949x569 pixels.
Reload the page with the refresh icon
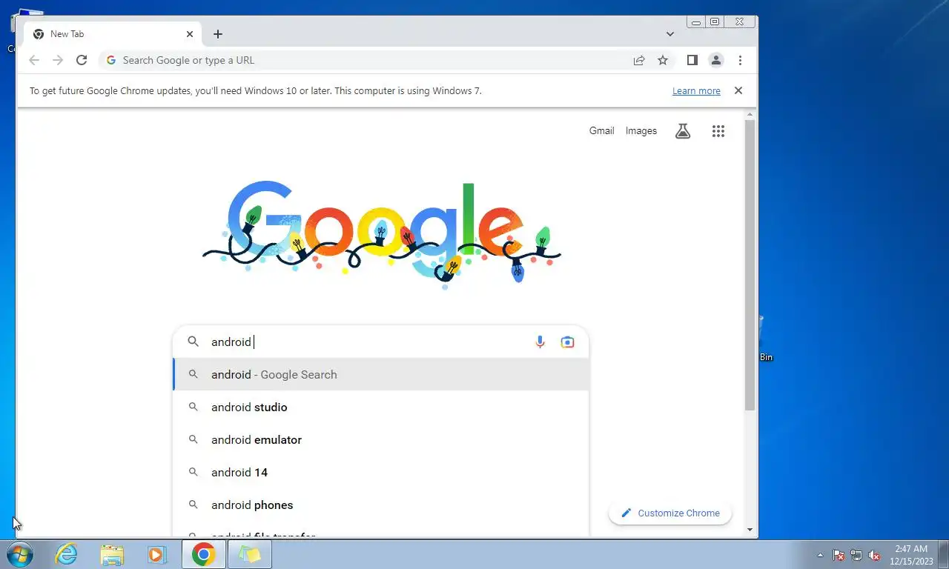click(x=82, y=60)
